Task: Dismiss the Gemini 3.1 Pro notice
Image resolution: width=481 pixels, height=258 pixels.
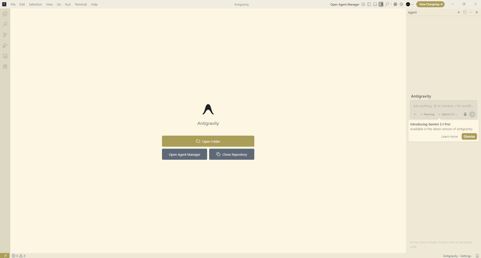Action: [469, 137]
